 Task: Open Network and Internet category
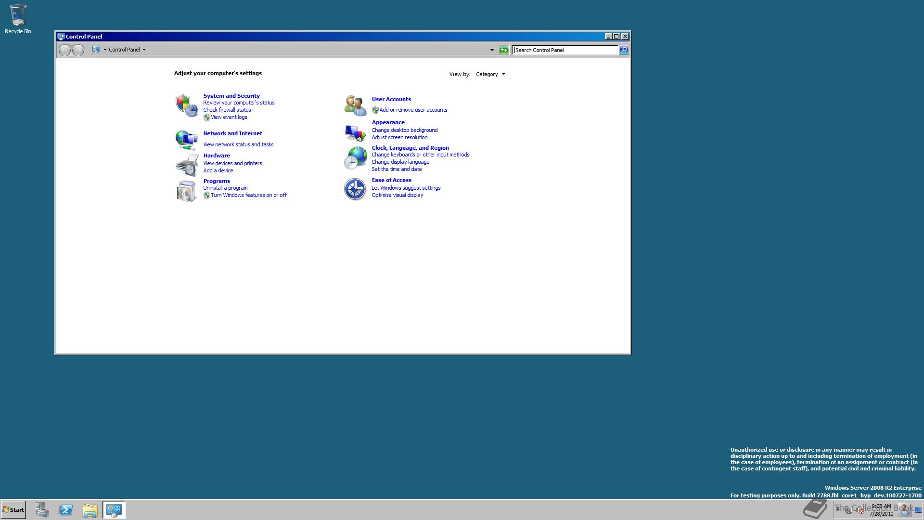coord(233,133)
